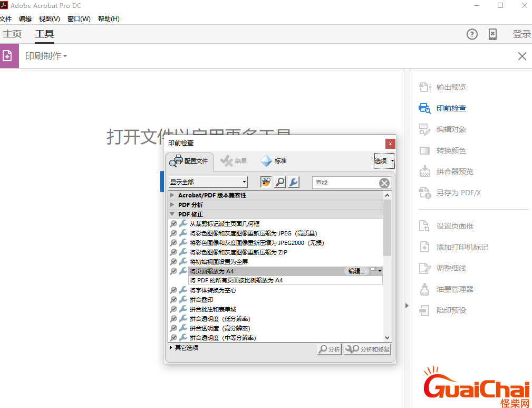
Task: Click the fixup list scrollbar thumb
Action: [x=387, y=227]
